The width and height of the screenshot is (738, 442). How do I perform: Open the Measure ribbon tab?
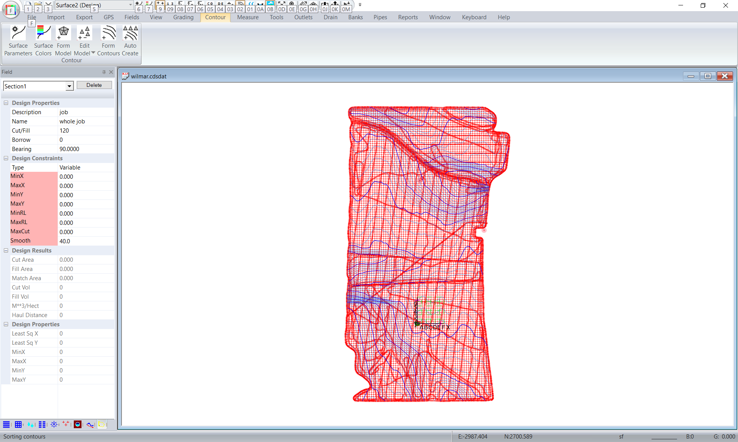click(x=248, y=17)
